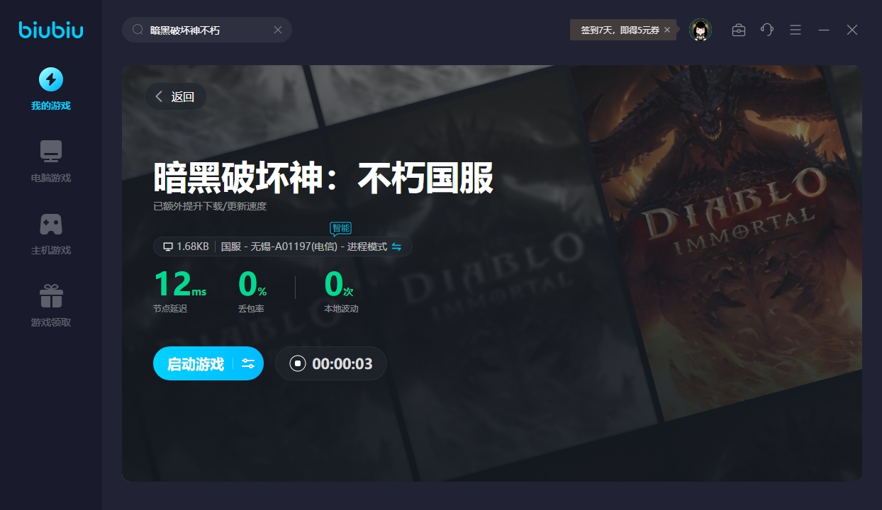Image resolution: width=882 pixels, height=510 pixels.
Task: Open the 游戏领取 gift section
Action: pyautogui.click(x=51, y=306)
